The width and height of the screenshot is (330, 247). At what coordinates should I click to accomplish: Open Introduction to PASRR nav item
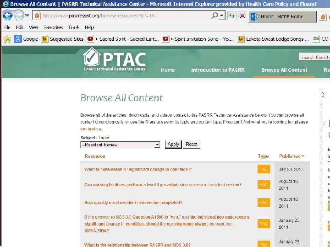tap(218, 70)
